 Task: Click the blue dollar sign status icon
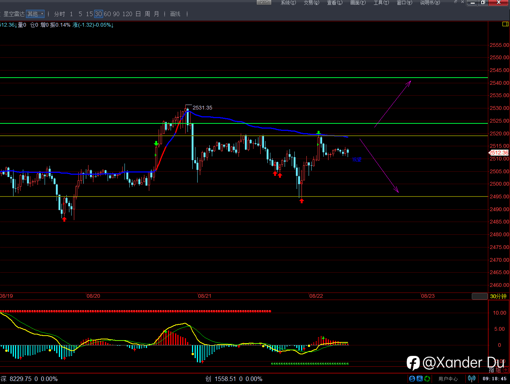(412, 379)
